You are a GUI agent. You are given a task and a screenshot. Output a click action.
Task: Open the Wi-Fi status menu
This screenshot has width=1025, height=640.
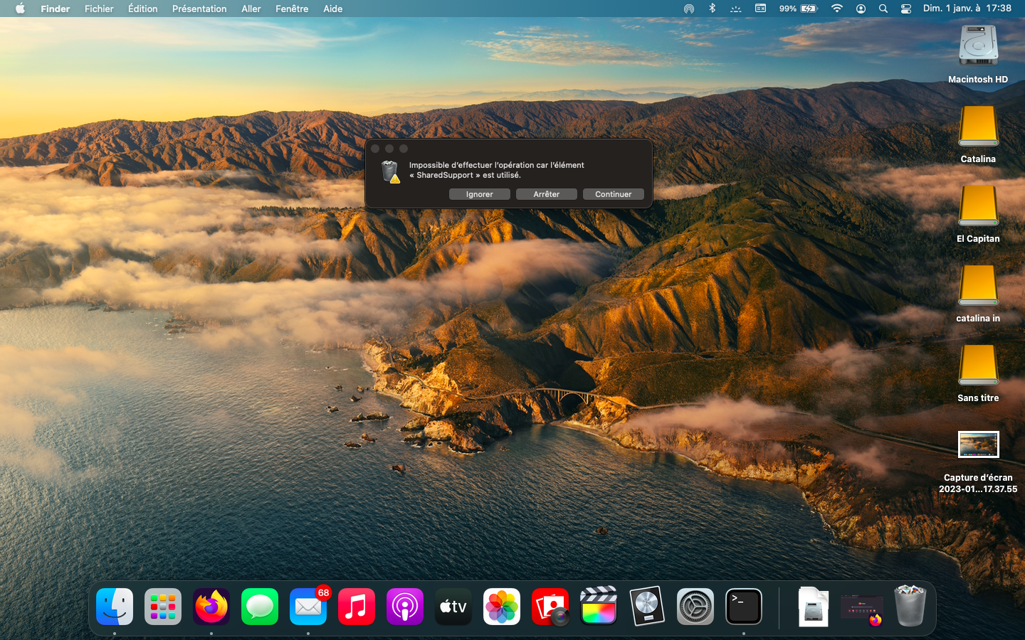tap(837, 9)
